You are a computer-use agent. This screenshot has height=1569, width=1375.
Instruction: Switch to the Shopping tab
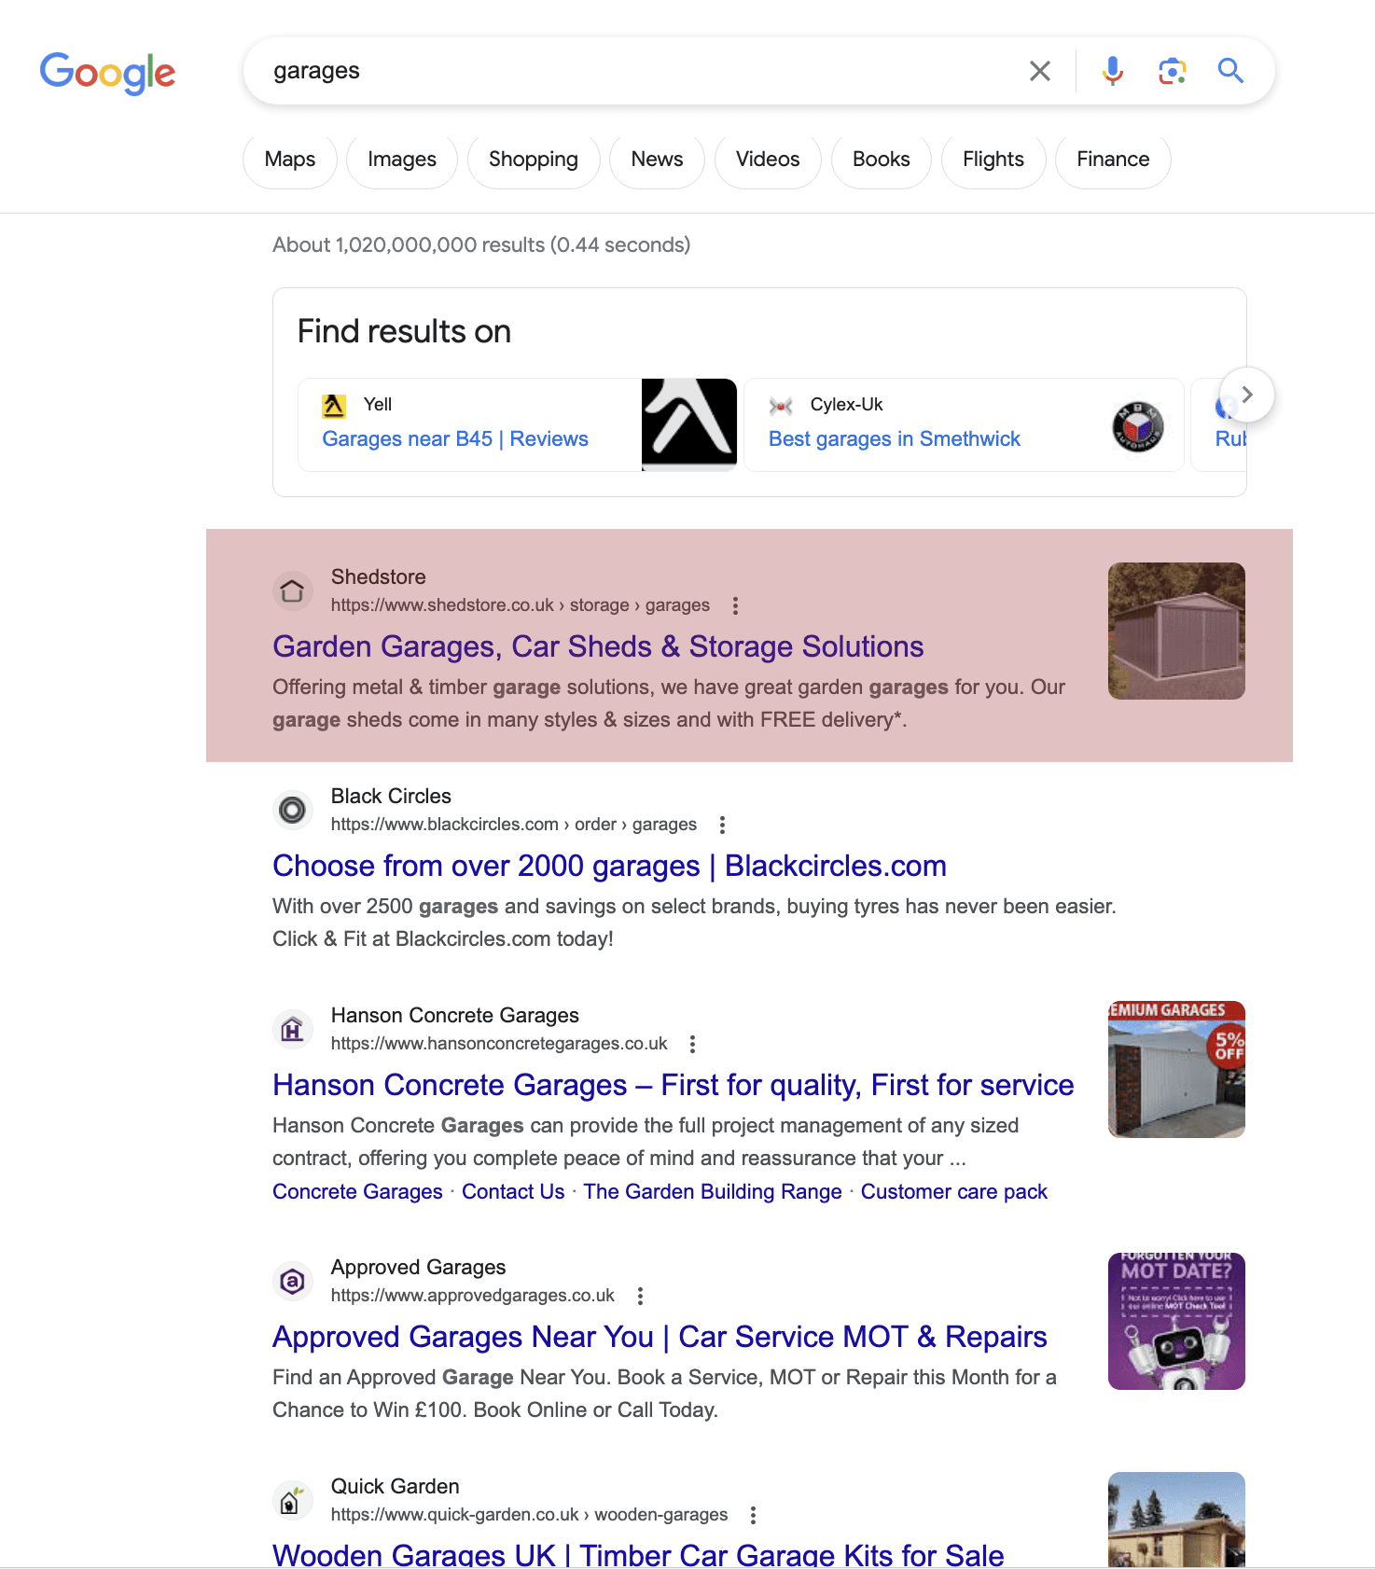click(x=533, y=160)
